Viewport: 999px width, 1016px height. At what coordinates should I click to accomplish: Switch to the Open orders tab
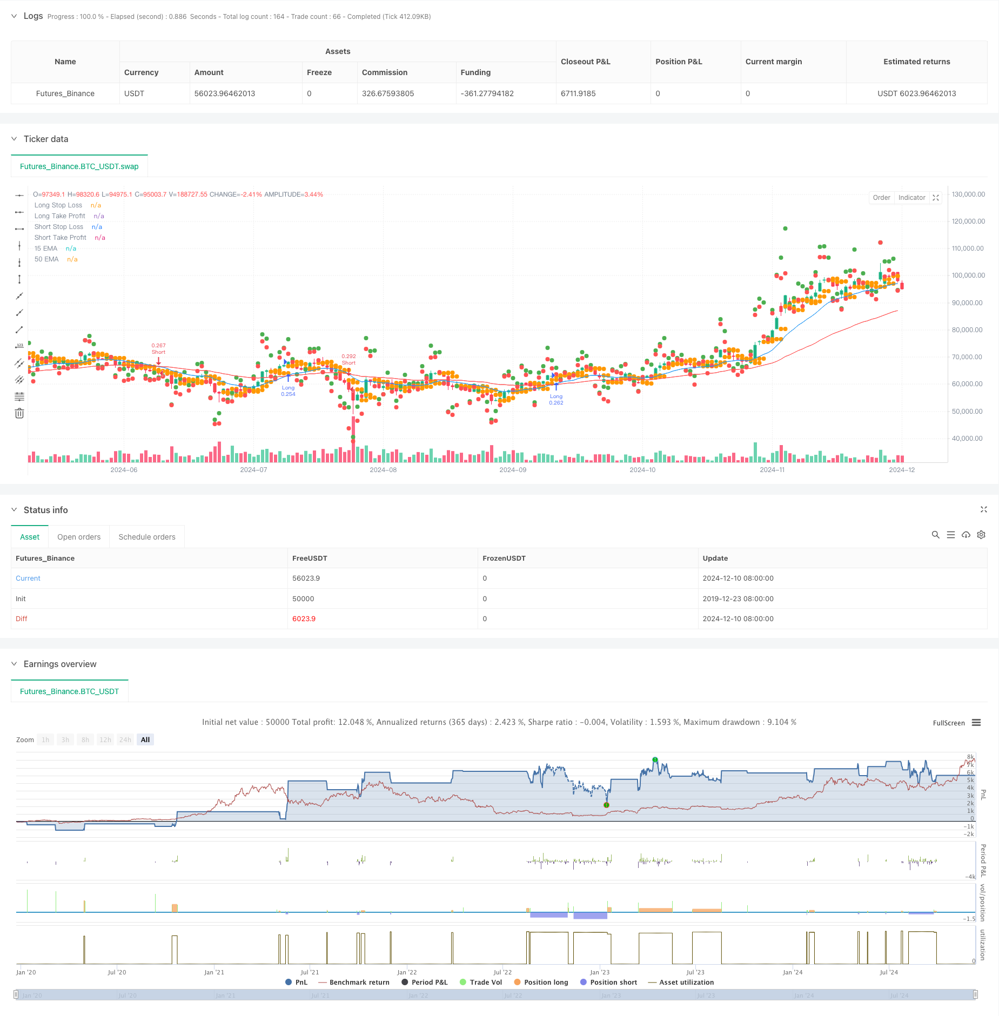coord(79,537)
